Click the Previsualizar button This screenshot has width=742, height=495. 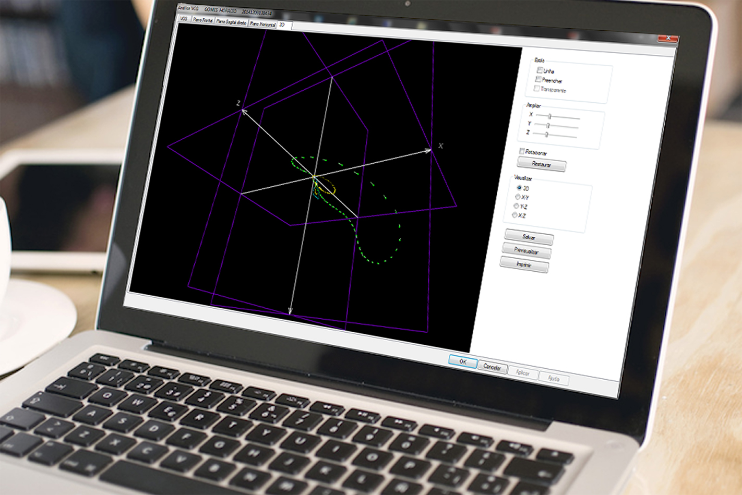pos(526,251)
